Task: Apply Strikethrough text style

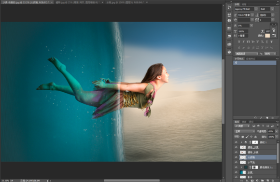Action: click(271, 42)
